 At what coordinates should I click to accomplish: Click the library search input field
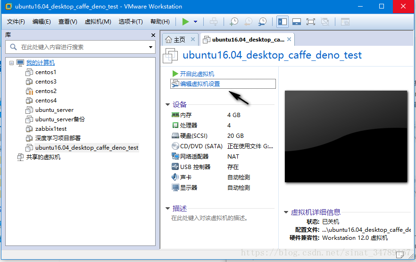[80, 47]
